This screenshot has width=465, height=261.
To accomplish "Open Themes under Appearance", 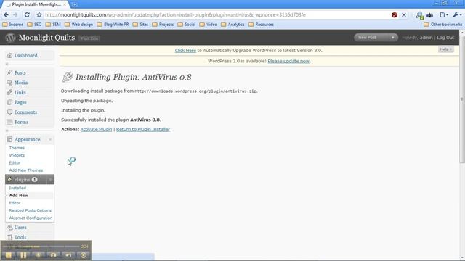I will pyautogui.click(x=17, y=148).
